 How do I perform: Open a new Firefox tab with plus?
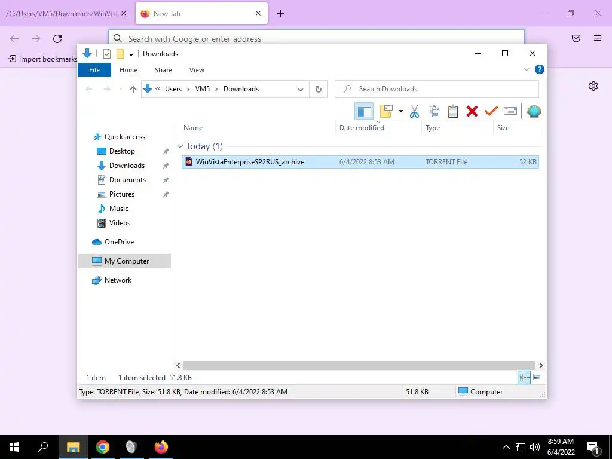281,14
